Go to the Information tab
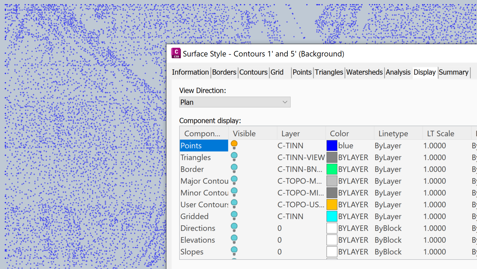The width and height of the screenshot is (477, 269). pos(190,72)
